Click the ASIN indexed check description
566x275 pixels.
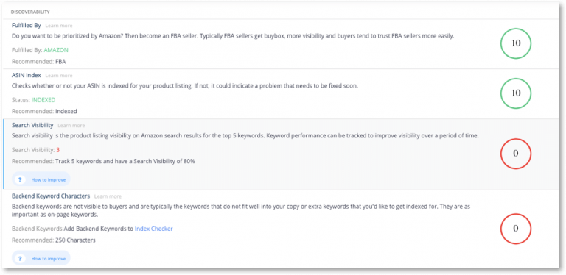pyautogui.click(x=185, y=86)
